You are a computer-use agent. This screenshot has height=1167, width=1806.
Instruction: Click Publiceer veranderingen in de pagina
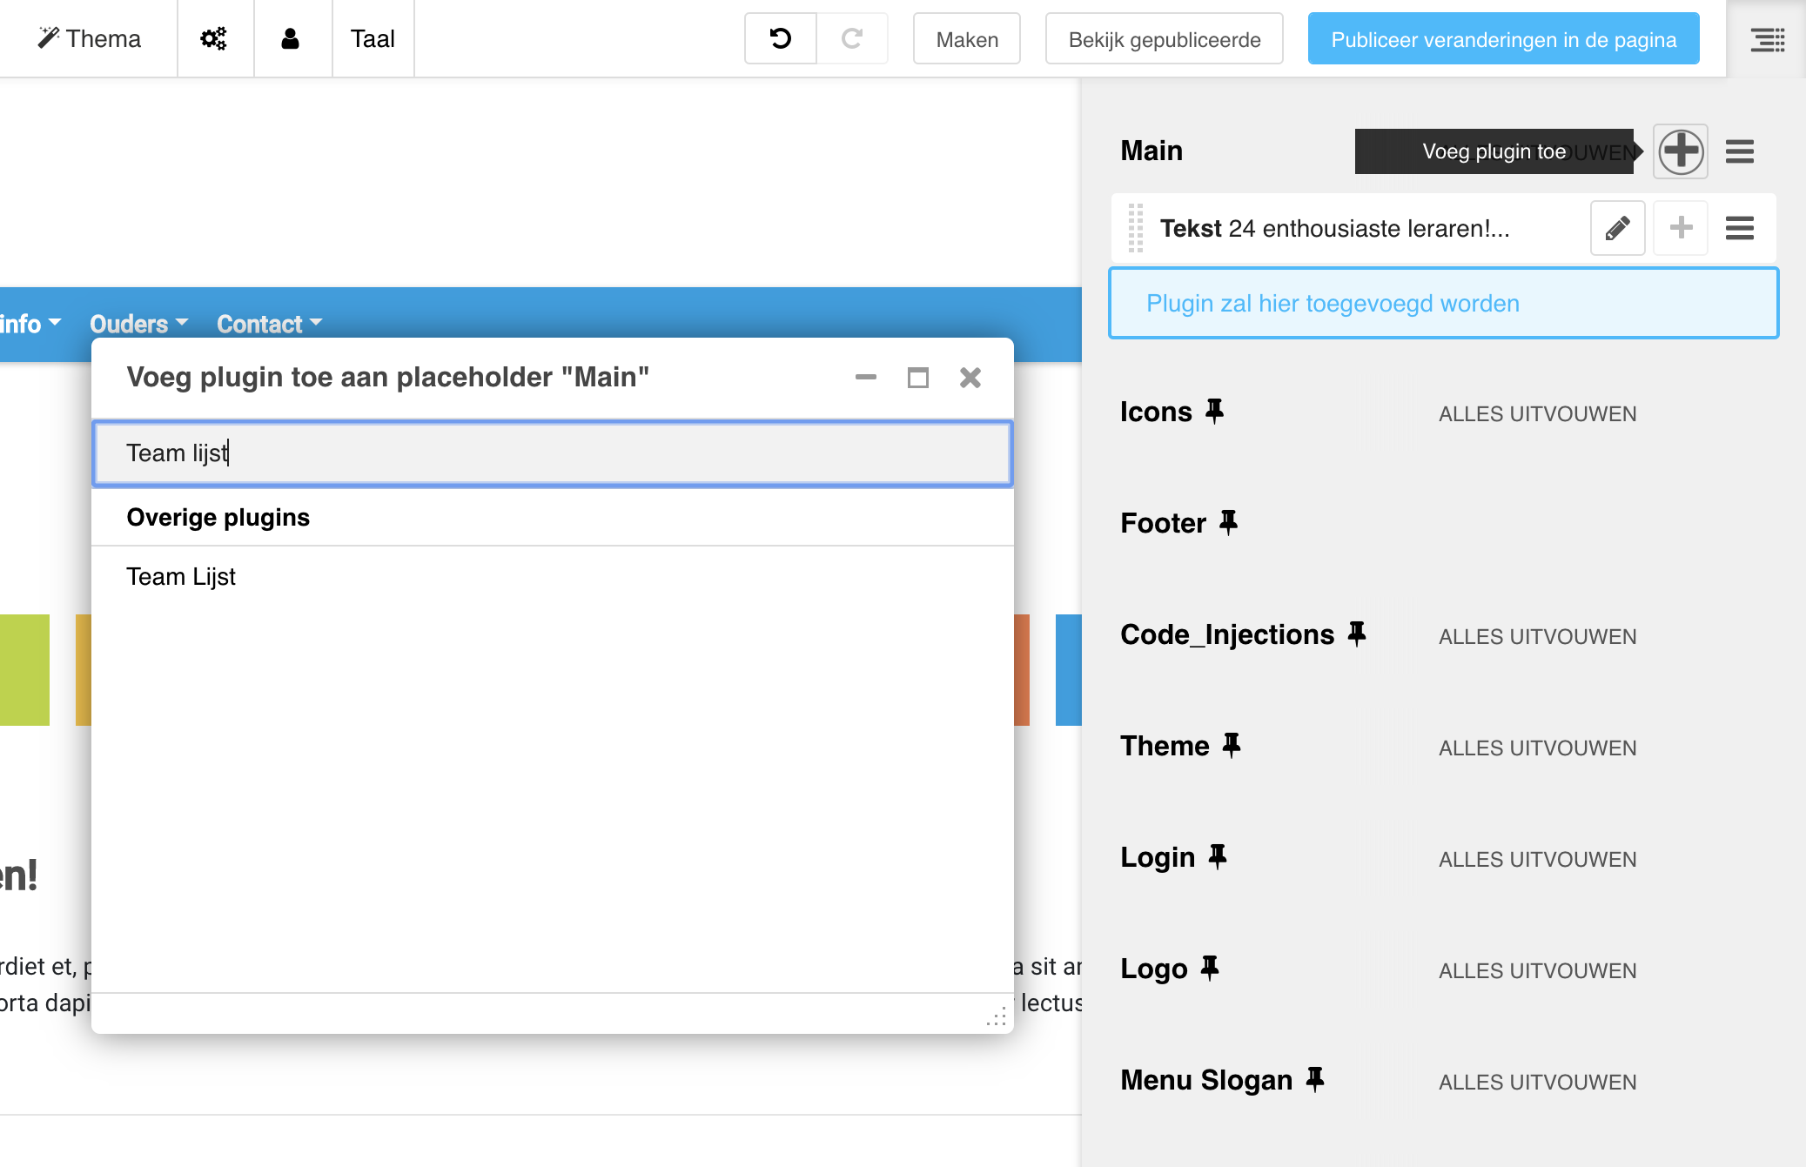pyautogui.click(x=1503, y=39)
